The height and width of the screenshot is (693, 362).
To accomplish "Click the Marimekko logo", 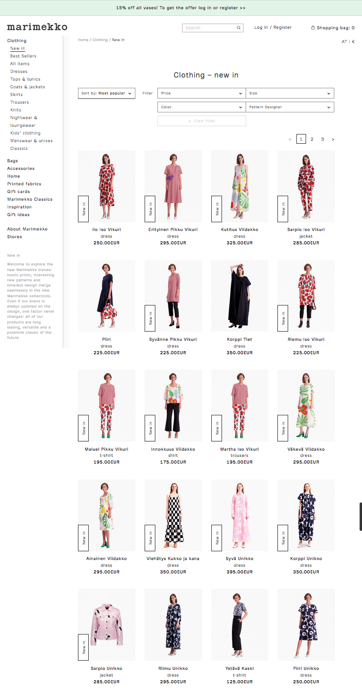I will click(37, 27).
